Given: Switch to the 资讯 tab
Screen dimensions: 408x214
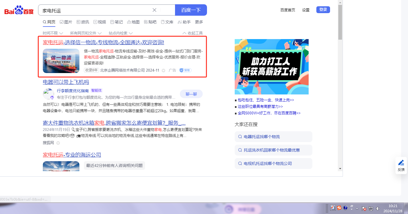Looking at the screenshot, I should pyautogui.click(x=83, y=22).
